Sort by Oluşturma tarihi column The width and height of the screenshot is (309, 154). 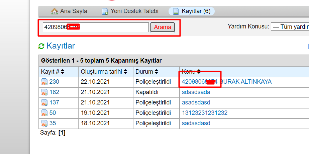104,72
